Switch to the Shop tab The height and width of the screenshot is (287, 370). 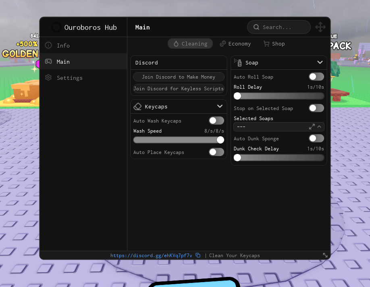pos(274,44)
